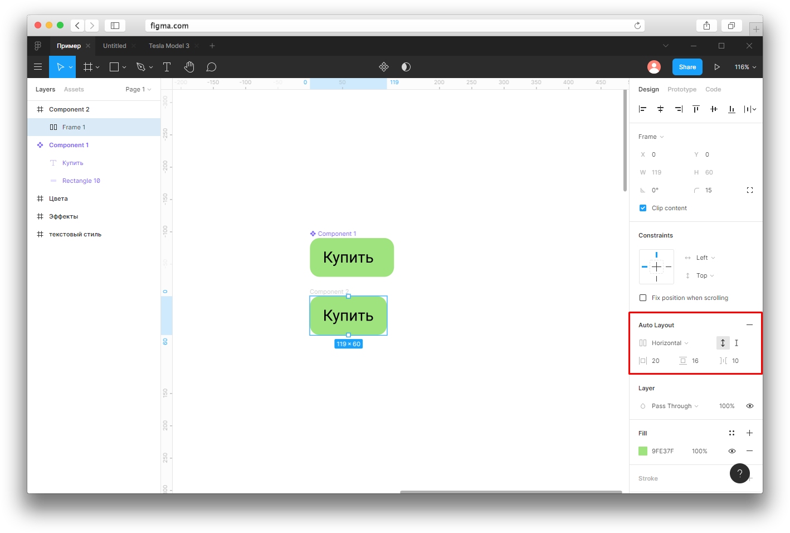Screen dimensions: 790x533
Task: Select the Hand tool
Action: point(189,67)
